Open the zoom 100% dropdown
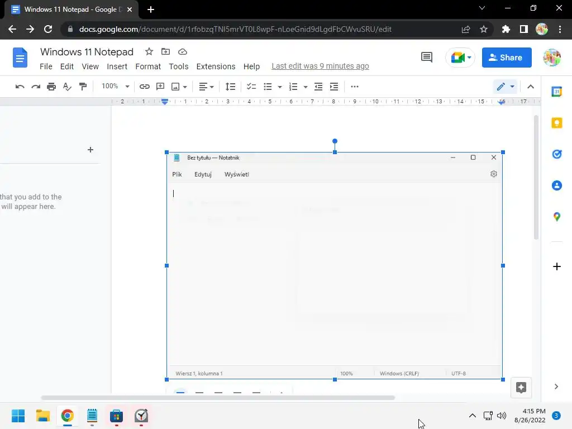The image size is (572, 429). click(x=115, y=87)
